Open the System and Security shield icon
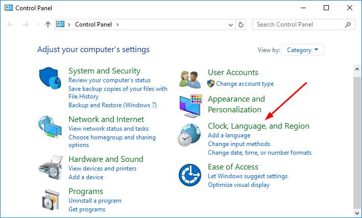The height and width of the screenshot is (218, 362). point(50,78)
